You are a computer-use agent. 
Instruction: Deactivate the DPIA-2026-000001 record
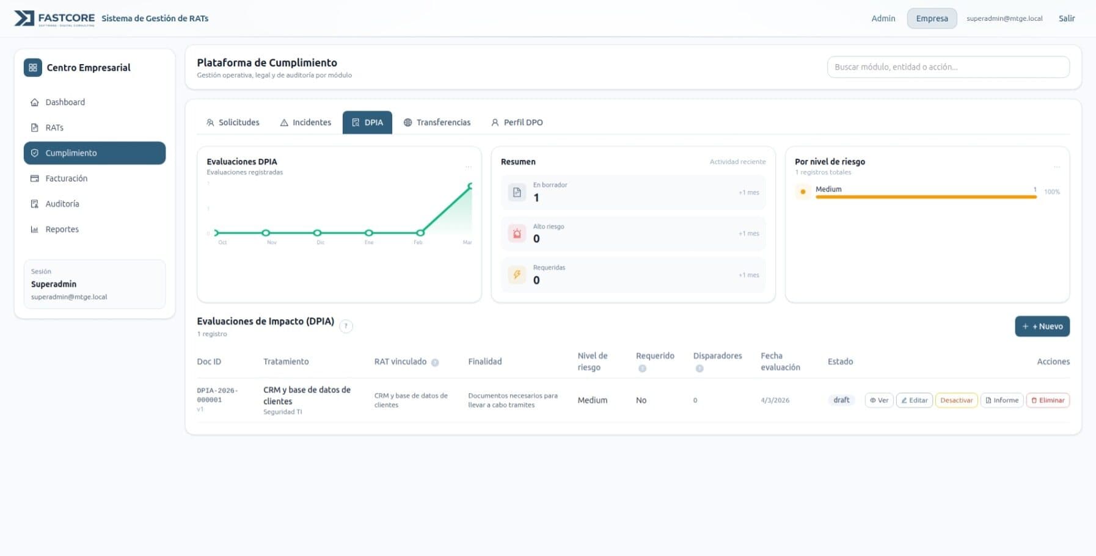956,400
